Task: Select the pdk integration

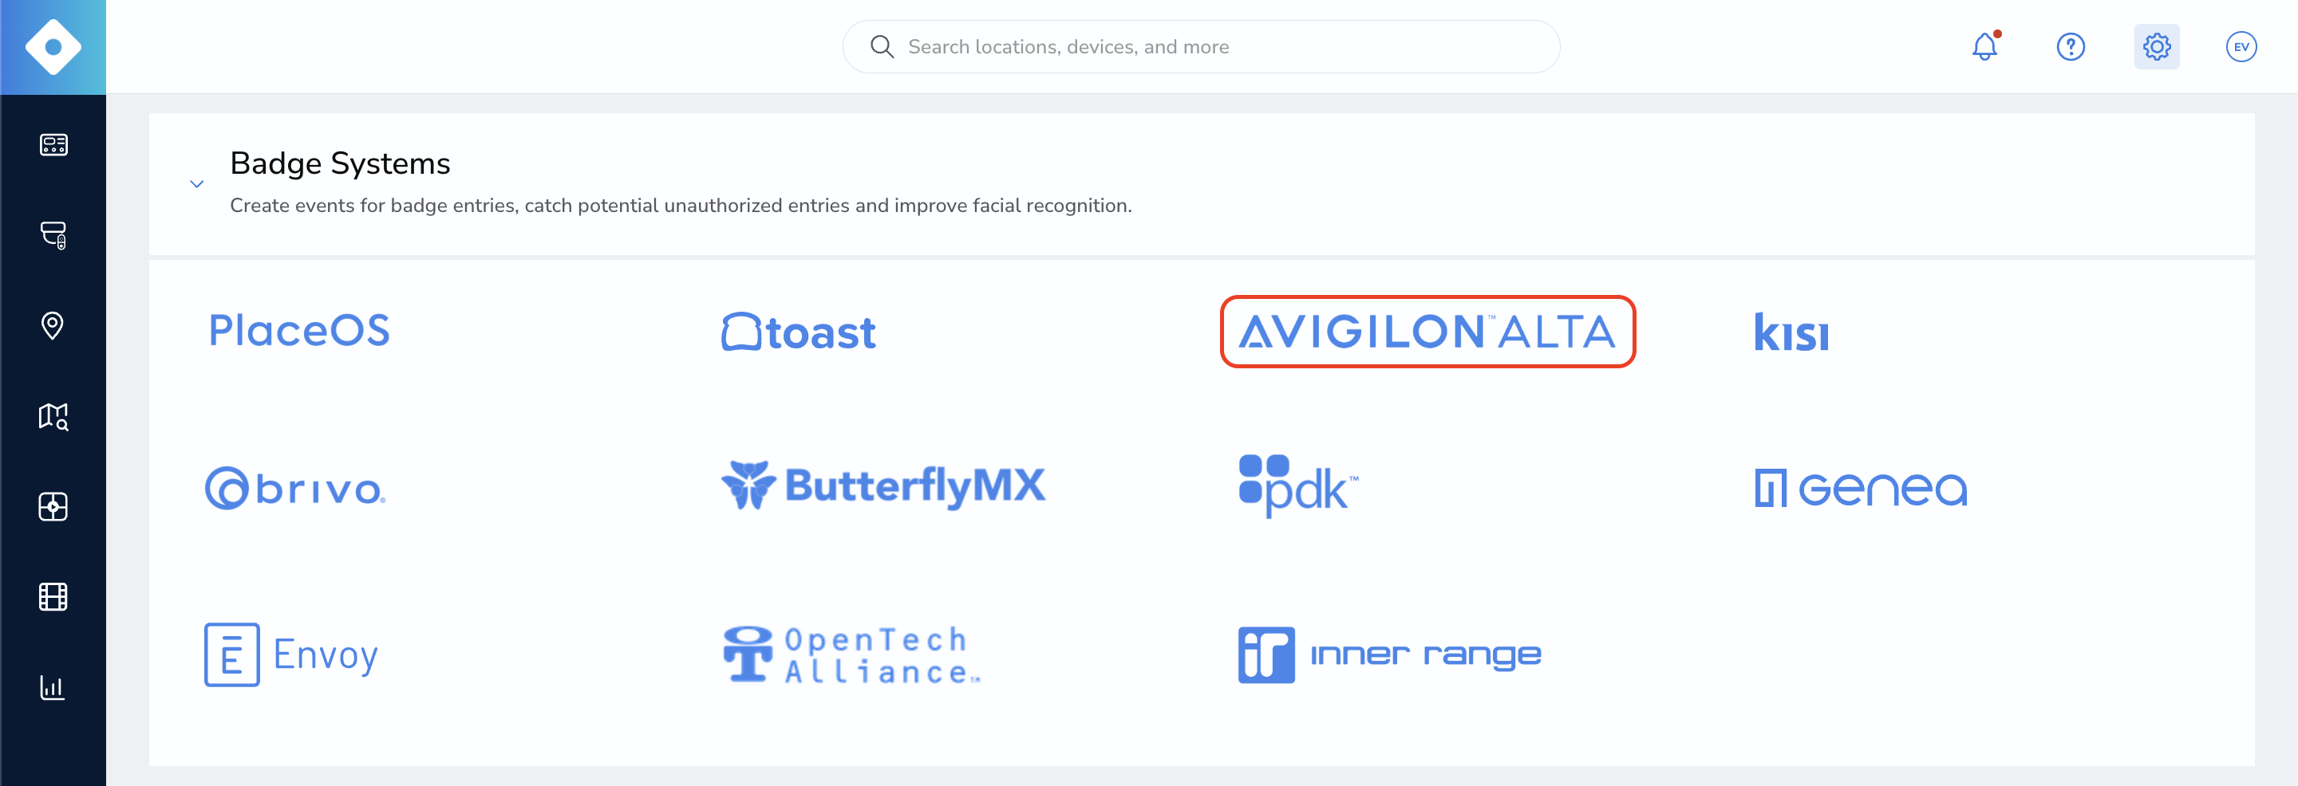Action: [1298, 485]
